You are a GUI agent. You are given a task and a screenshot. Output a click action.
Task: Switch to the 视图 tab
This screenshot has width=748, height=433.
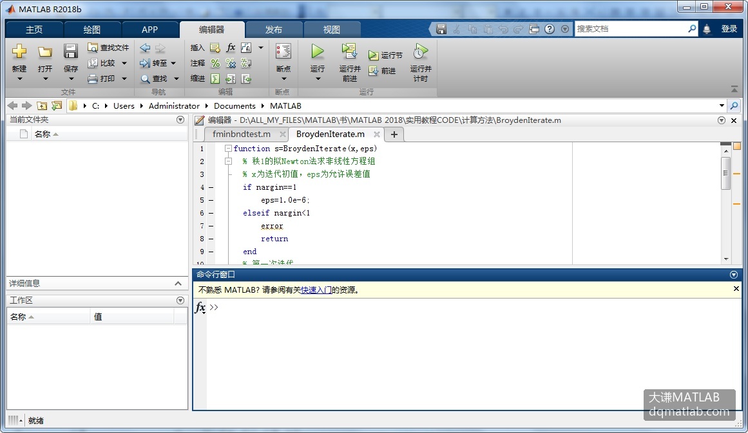(x=332, y=30)
